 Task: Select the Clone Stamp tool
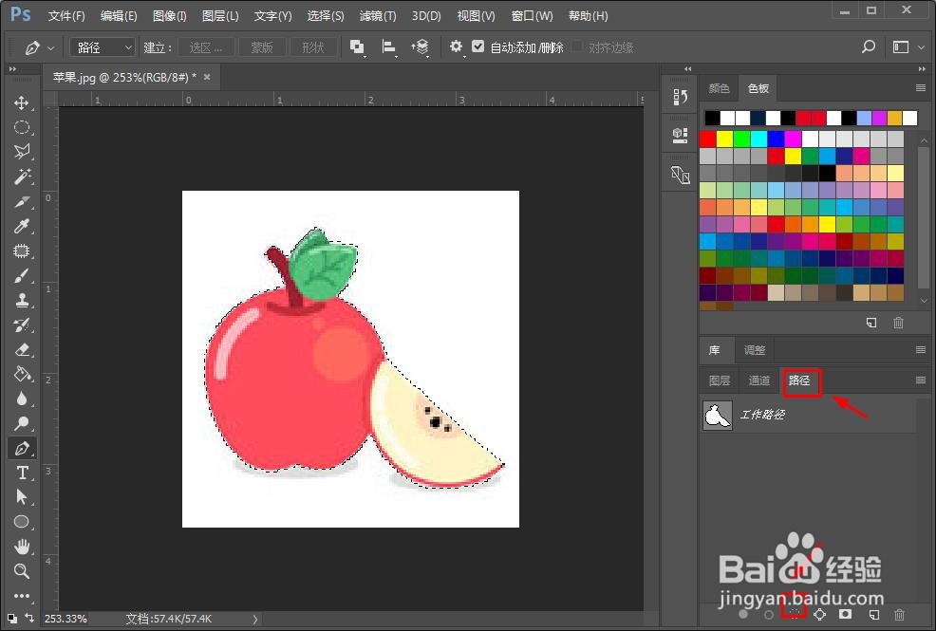22,300
